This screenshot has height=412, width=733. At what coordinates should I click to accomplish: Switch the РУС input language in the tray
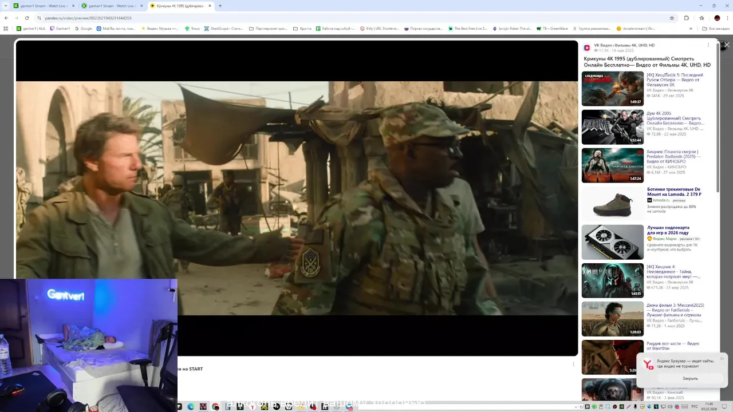[694, 407]
